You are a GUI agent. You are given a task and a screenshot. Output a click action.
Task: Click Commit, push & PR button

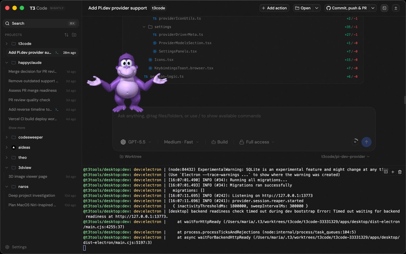pyautogui.click(x=346, y=8)
